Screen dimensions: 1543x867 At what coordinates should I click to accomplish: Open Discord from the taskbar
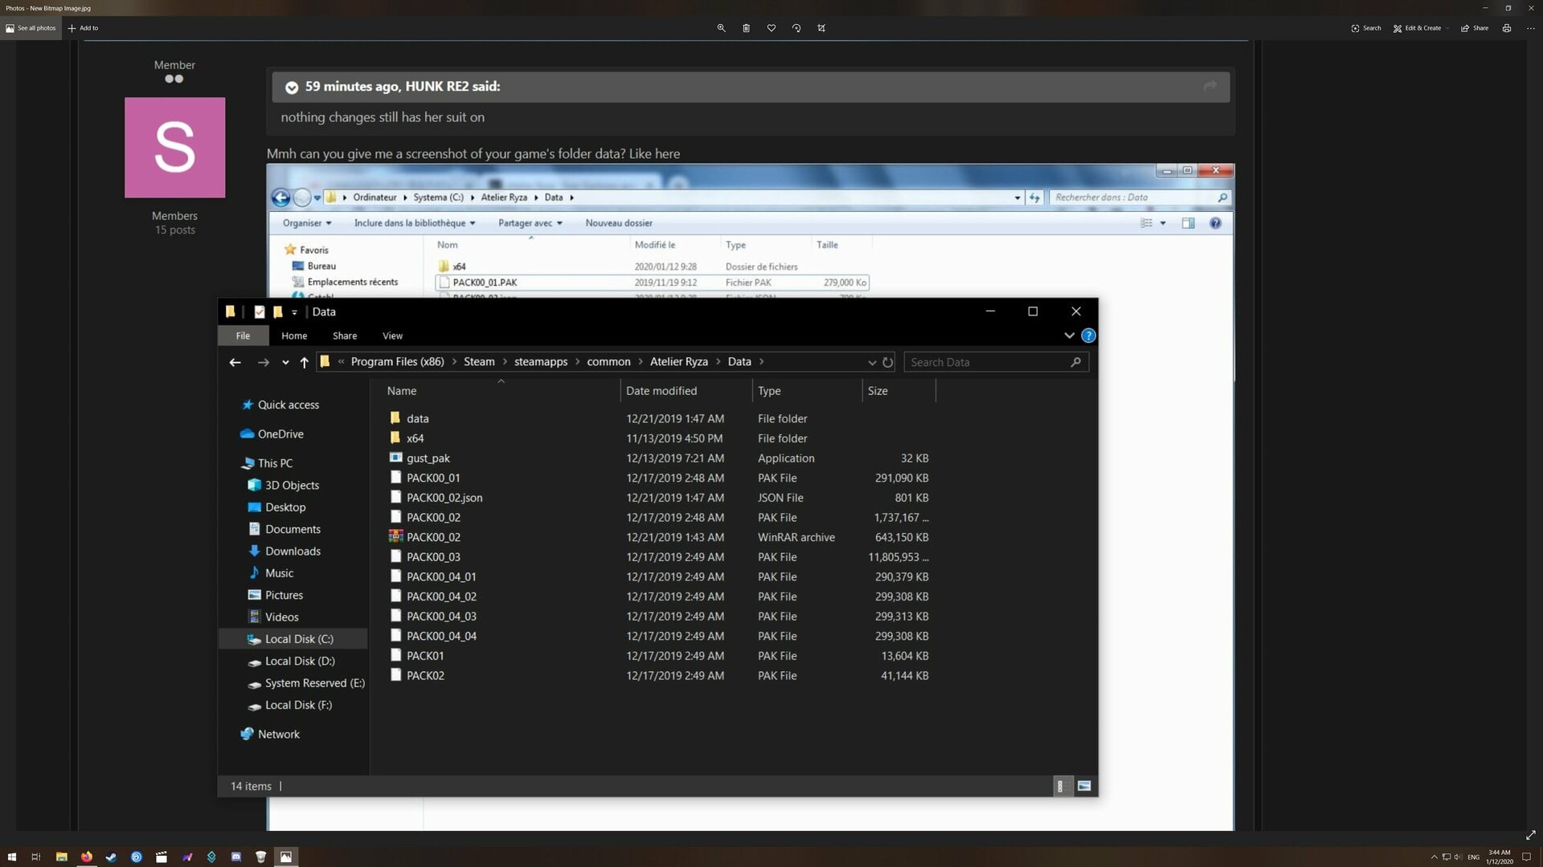pos(236,857)
